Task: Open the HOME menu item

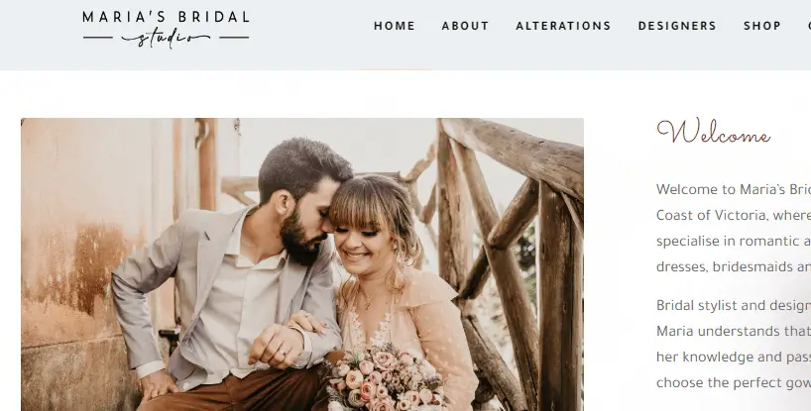Action: pos(395,26)
